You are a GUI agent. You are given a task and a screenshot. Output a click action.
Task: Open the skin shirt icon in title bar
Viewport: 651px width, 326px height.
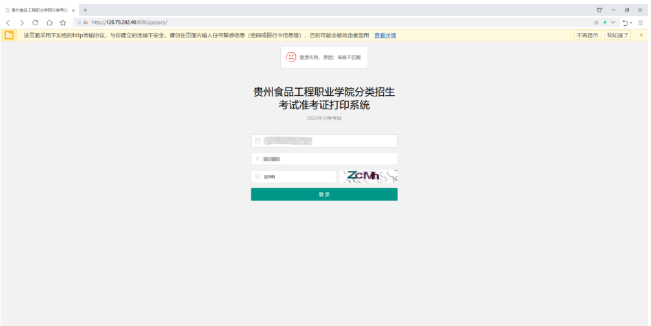point(599,10)
